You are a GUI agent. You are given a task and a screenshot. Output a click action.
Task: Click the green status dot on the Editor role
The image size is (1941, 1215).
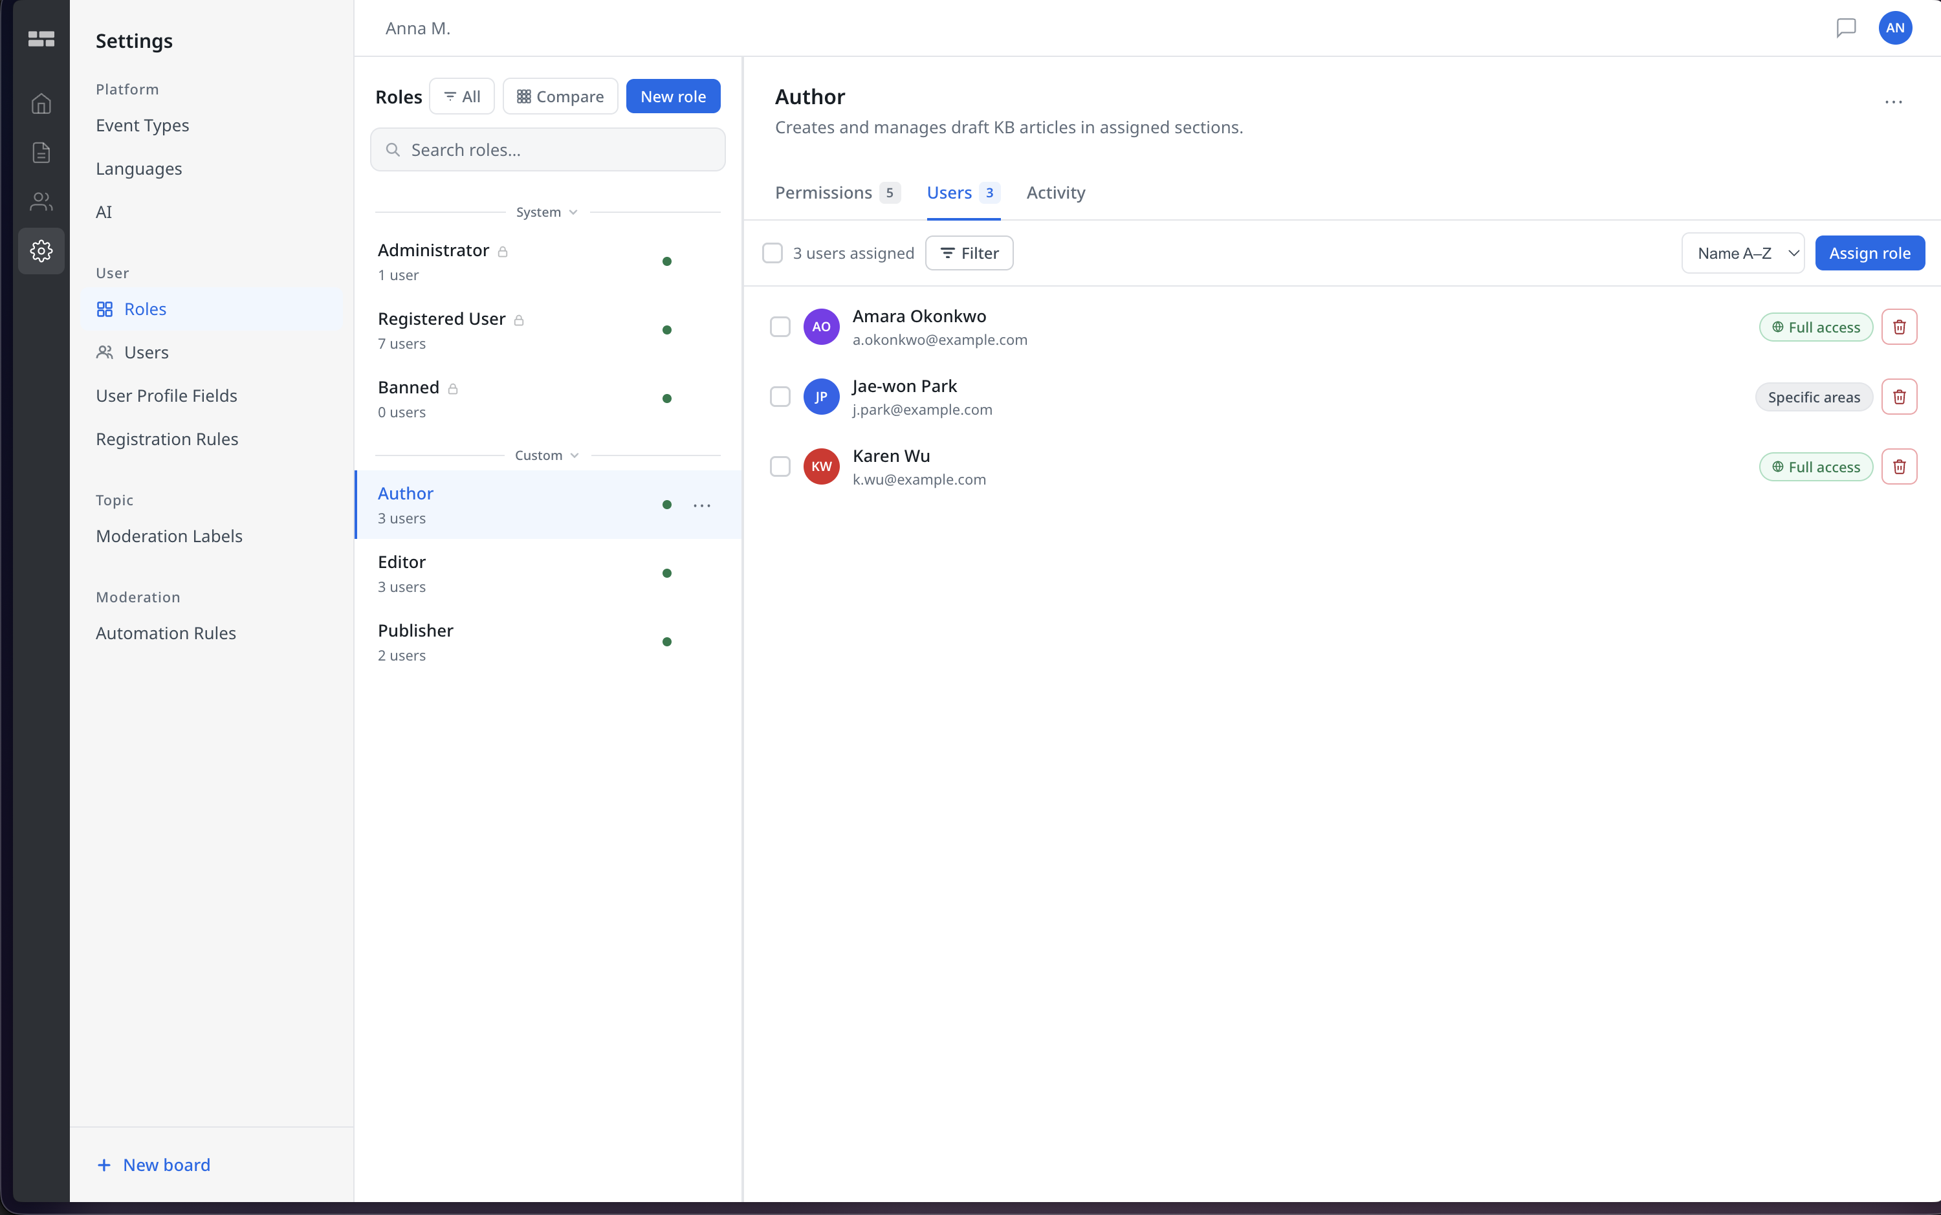[667, 574]
